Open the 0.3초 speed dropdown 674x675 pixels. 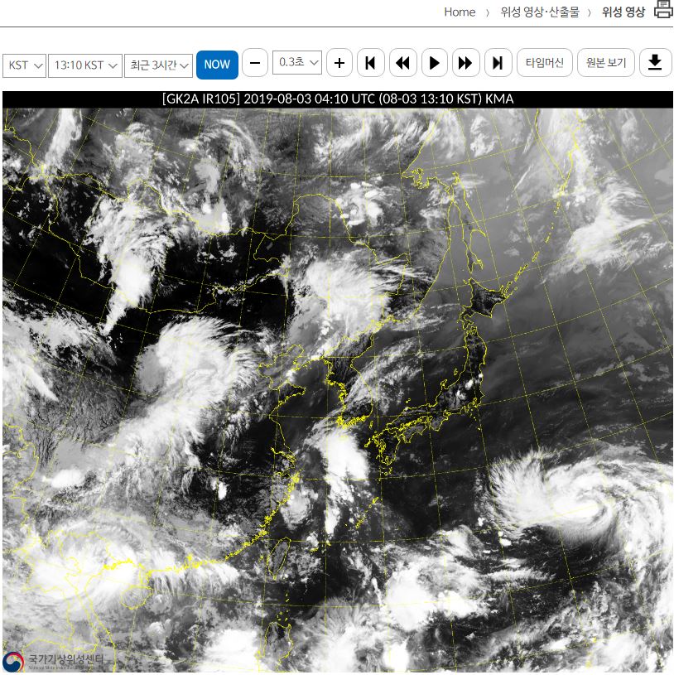pyautogui.click(x=296, y=63)
